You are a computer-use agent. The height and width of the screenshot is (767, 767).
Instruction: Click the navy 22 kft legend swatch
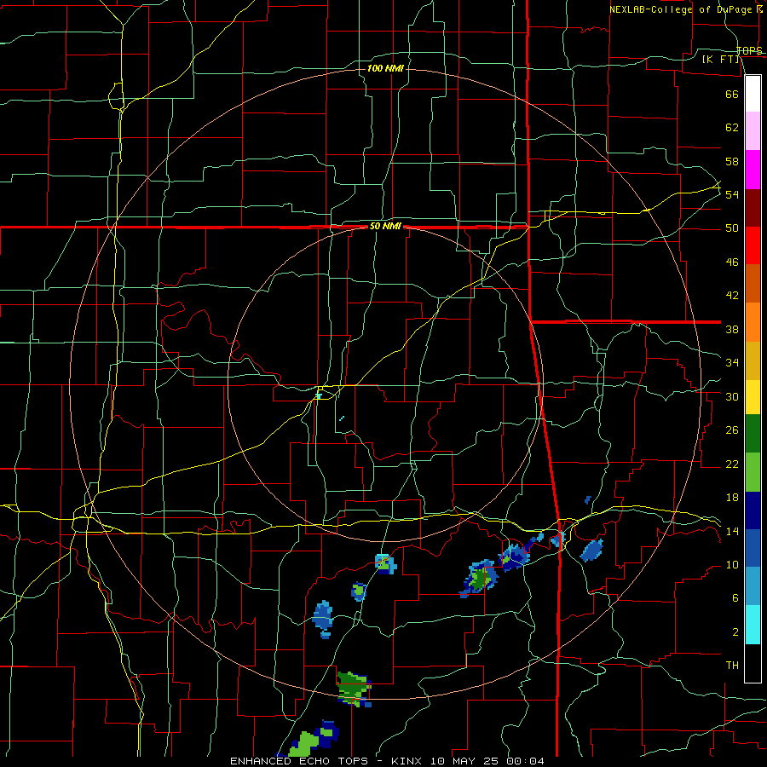click(753, 510)
